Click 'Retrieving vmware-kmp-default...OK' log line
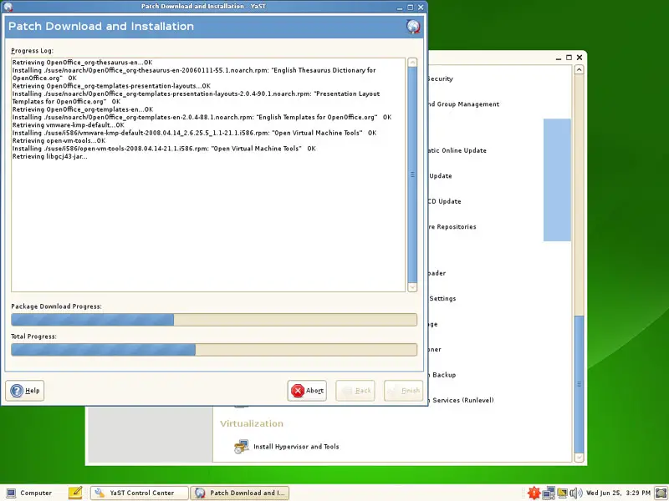669x501 pixels. pyautogui.click(x=69, y=124)
